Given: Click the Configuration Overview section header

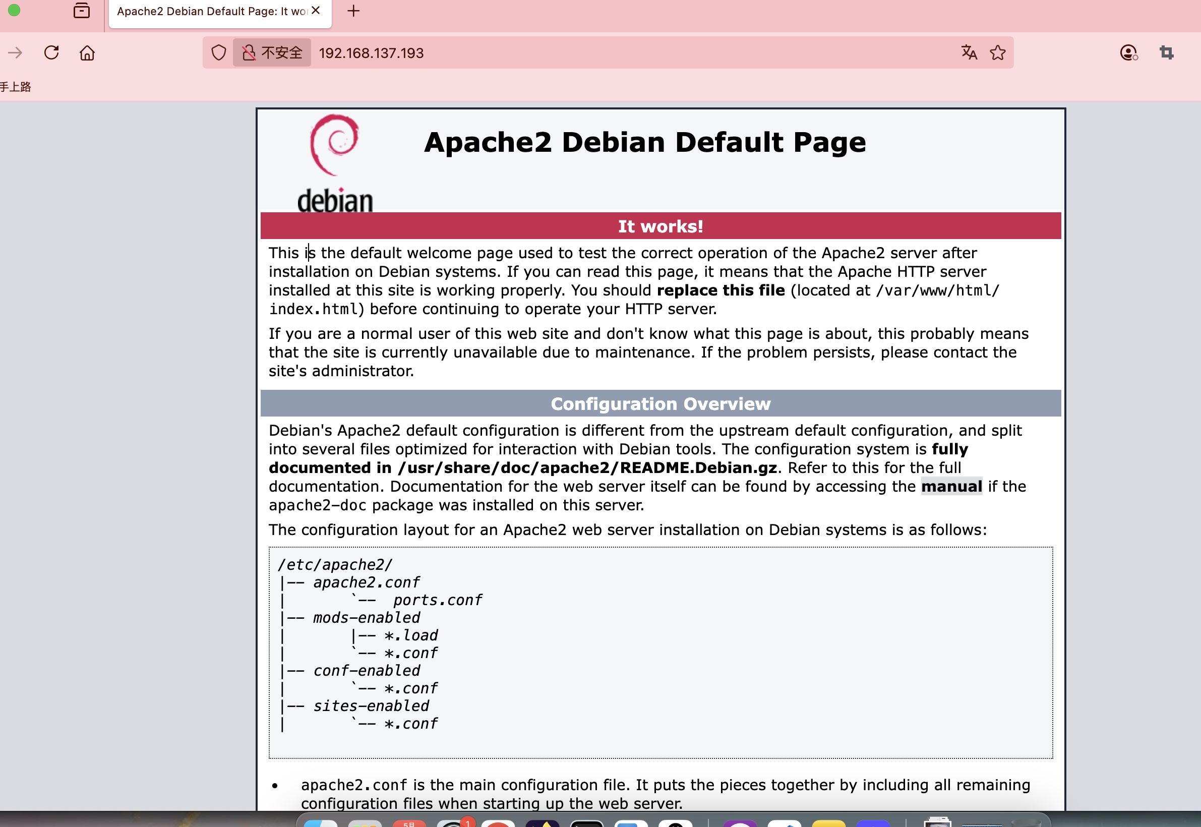Looking at the screenshot, I should point(660,403).
